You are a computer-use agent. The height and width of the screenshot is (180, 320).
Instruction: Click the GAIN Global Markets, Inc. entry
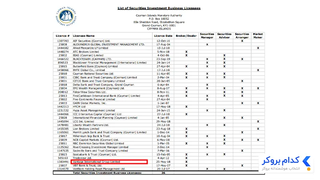click(x=90, y=103)
